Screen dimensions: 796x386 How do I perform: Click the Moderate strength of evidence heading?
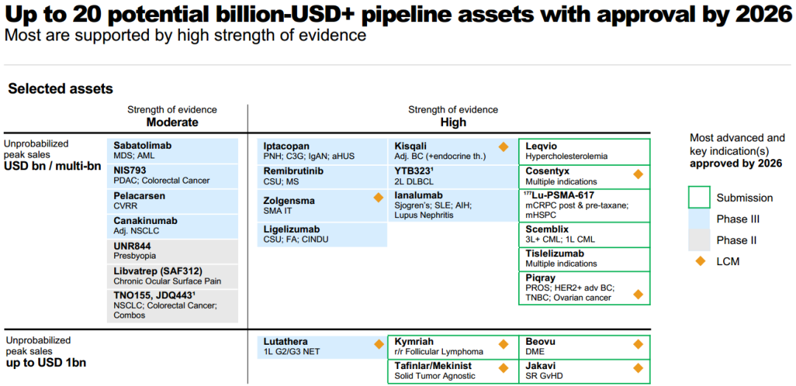click(172, 122)
